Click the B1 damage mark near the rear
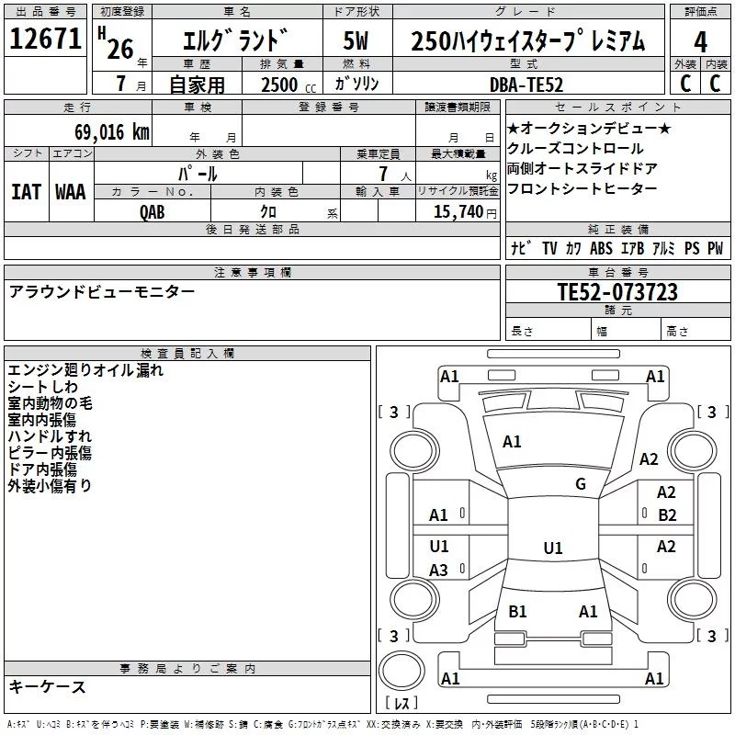735x735 pixels. click(x=517, y=611)
